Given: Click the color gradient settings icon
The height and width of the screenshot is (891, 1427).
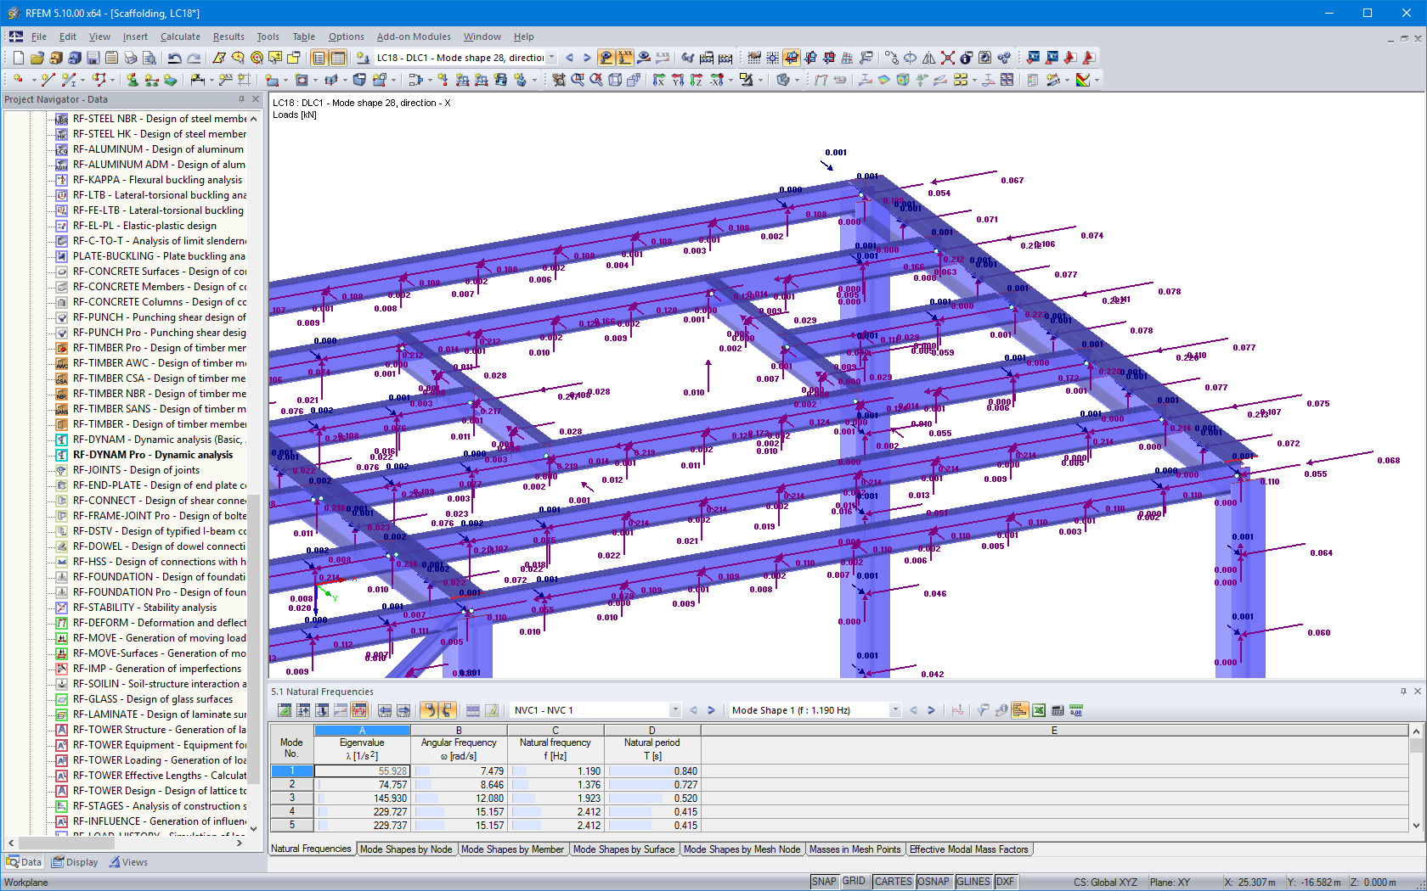Looking at the screenshot, I should click(x=1083, y=80).
